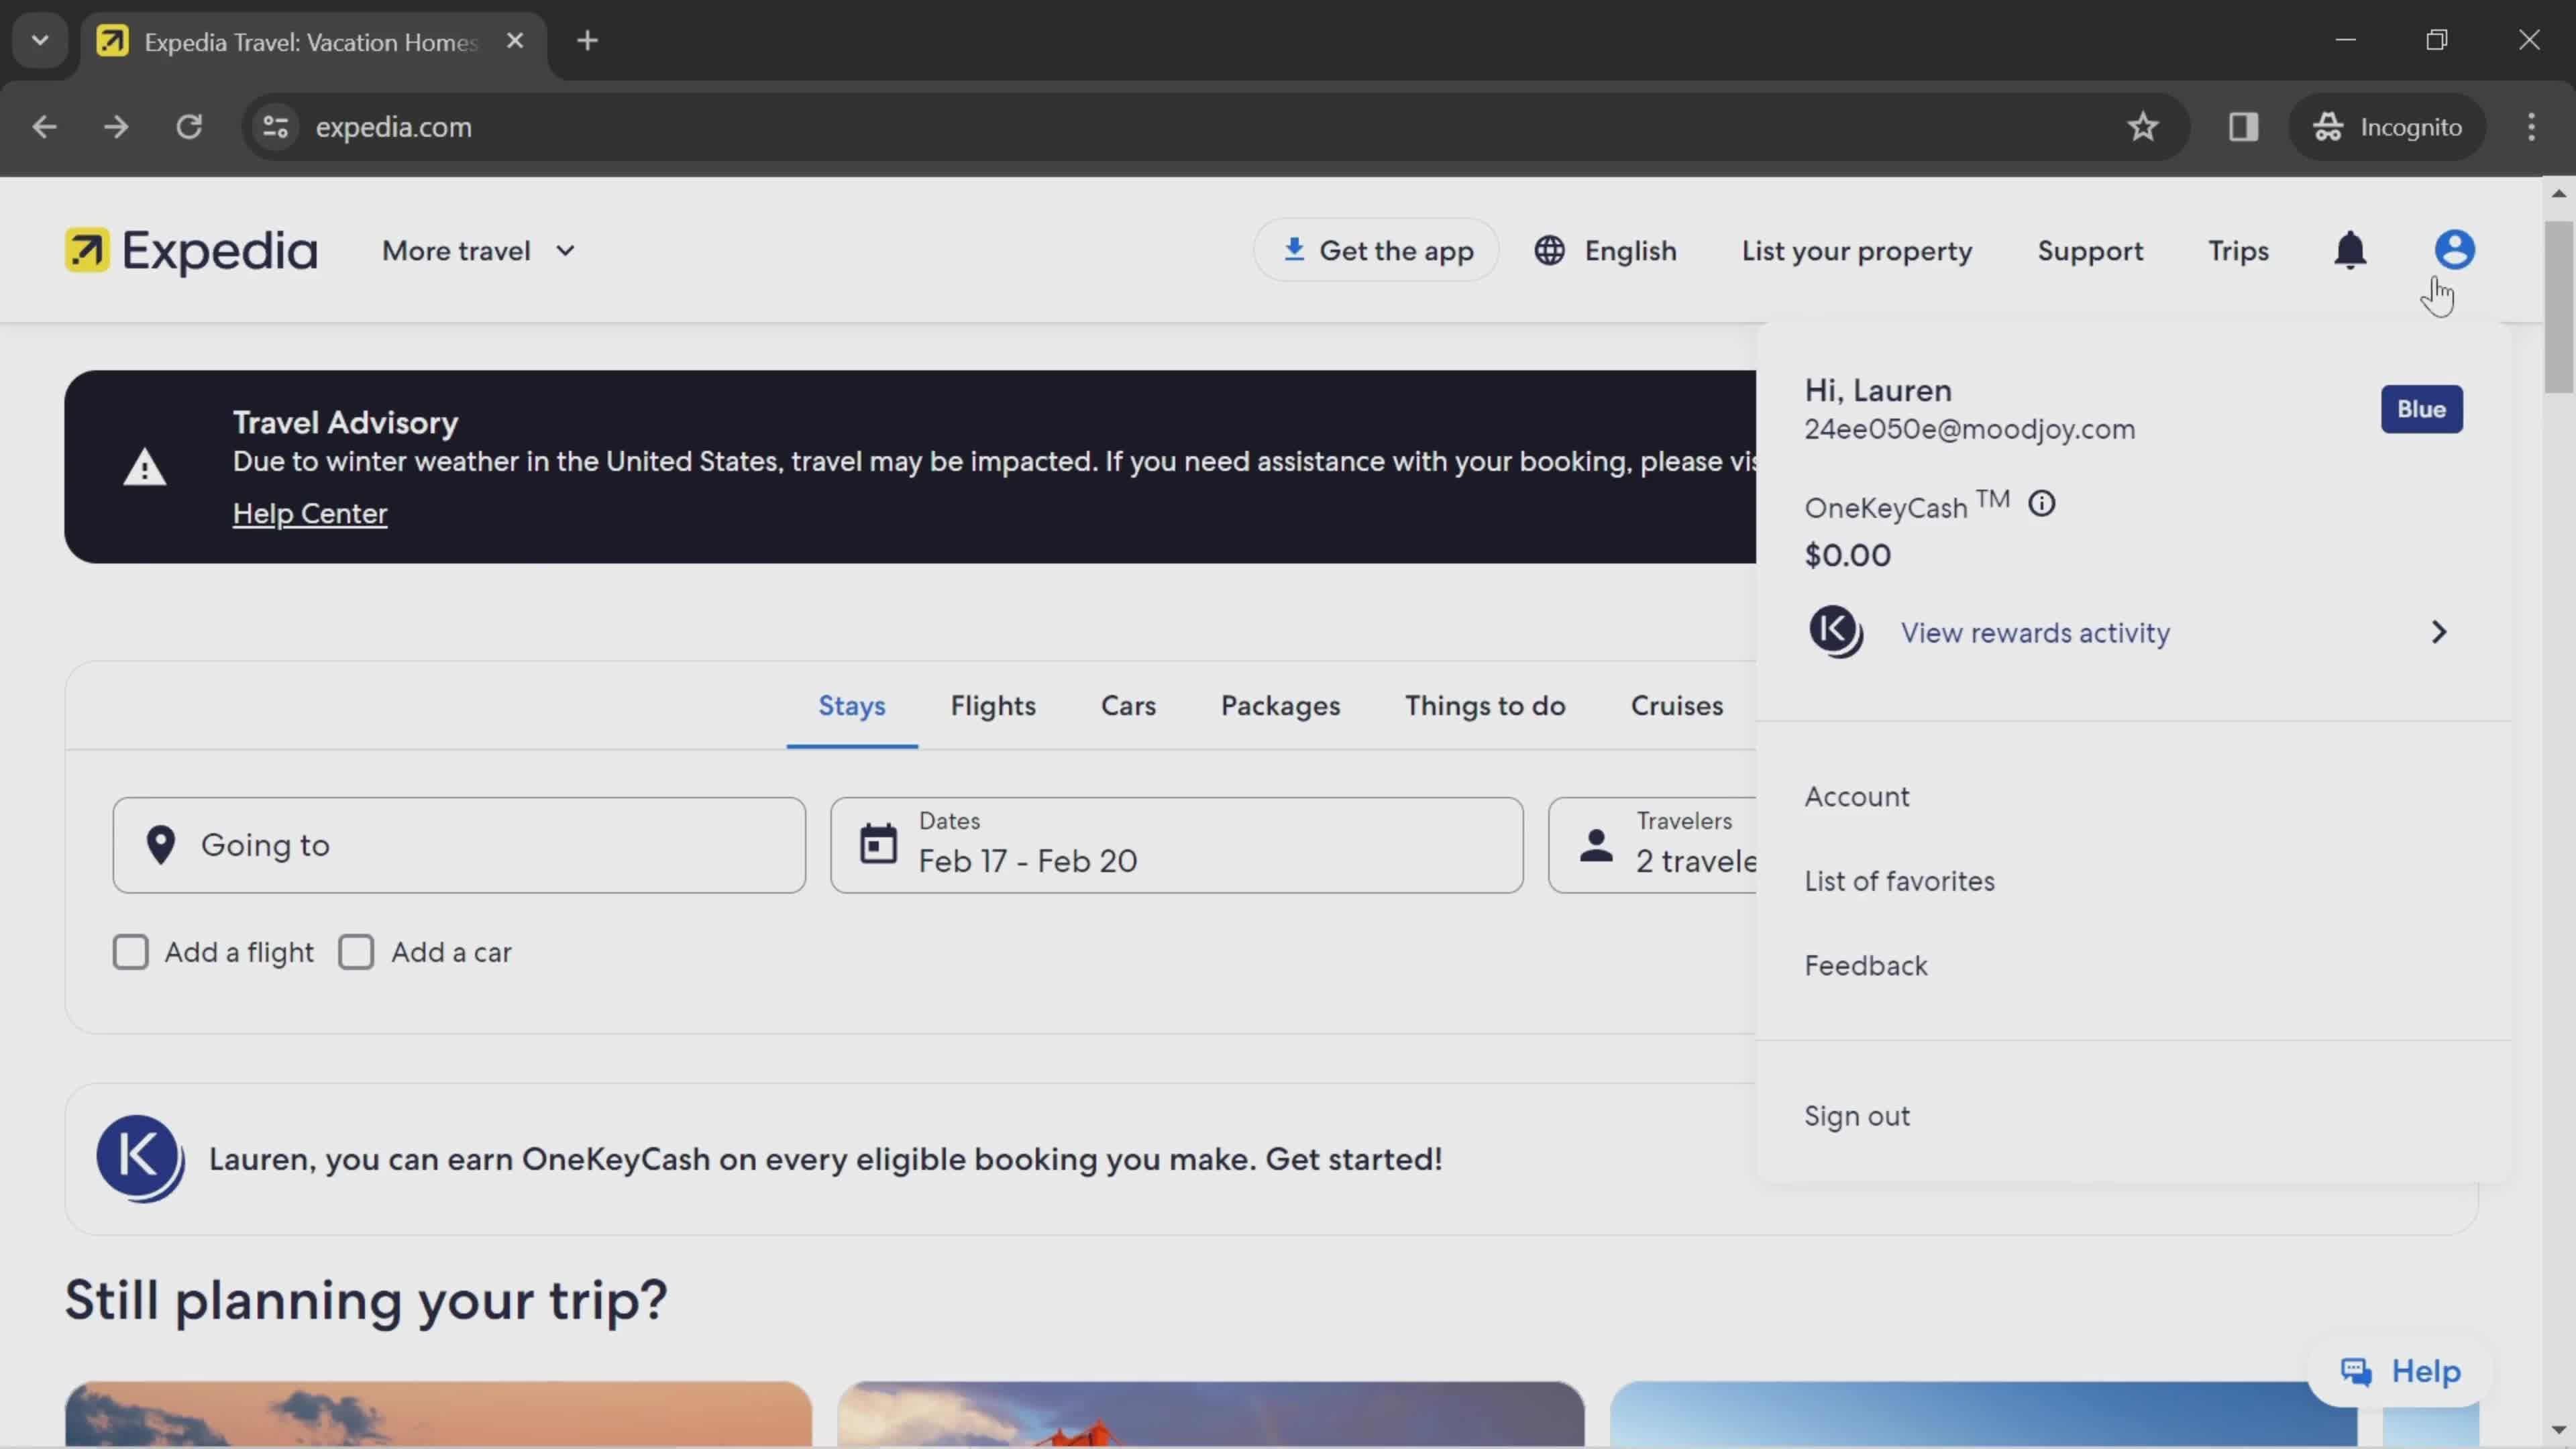Select Account from profile menu
The image size is (2576, 1449).
(1857, 797)
